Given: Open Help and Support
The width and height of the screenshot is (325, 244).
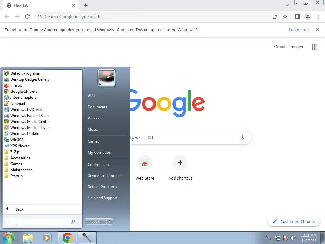Looking at the screenshot, I should (x=102, y=198).
